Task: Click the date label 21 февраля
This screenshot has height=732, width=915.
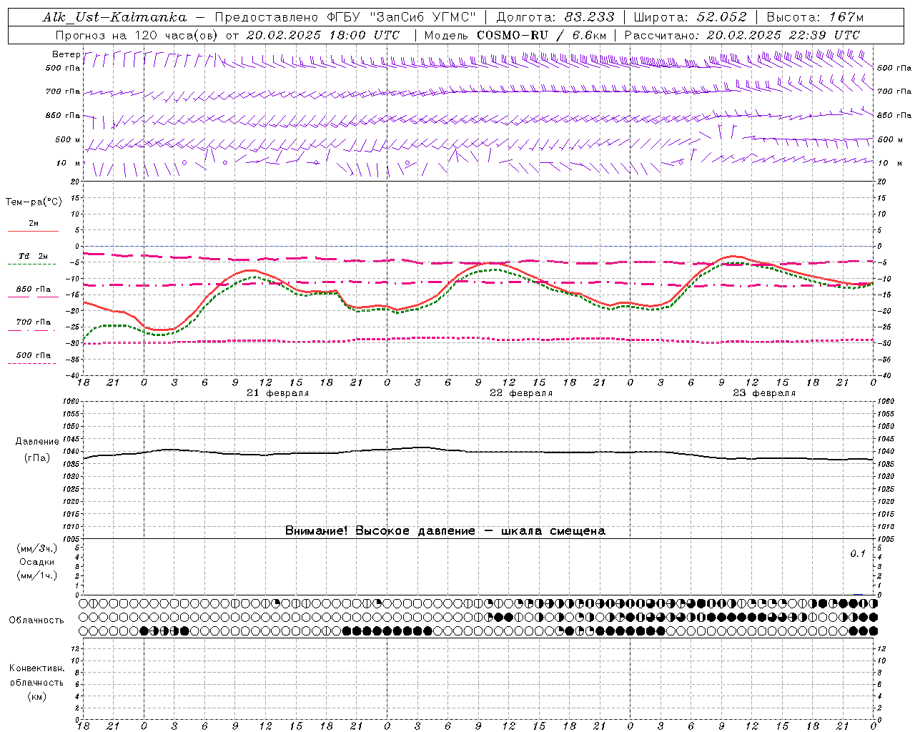Action: point(278,393)
